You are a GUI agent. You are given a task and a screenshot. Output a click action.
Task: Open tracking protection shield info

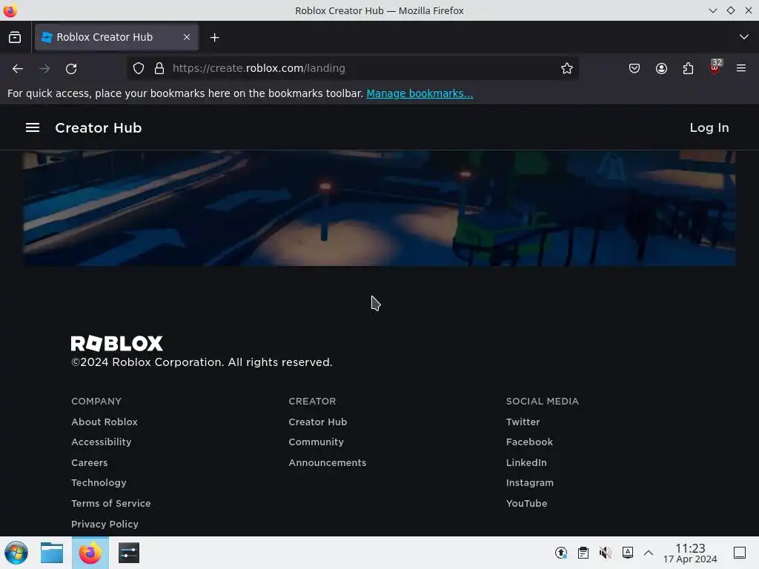pos(139,68)
